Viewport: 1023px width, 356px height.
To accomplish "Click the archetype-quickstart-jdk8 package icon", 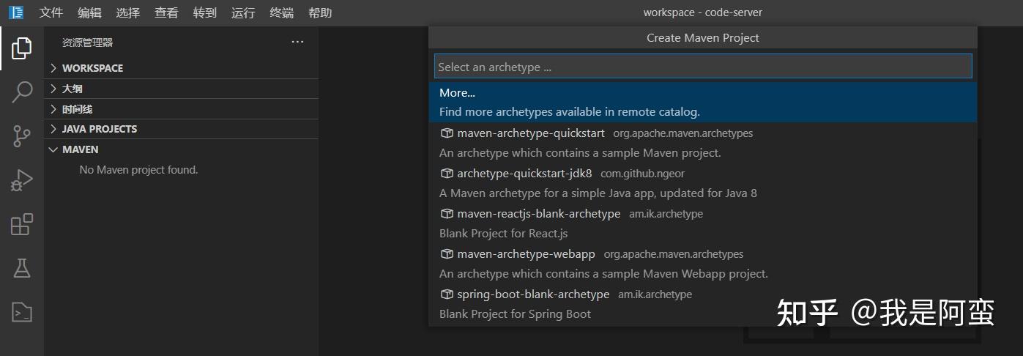I will [446, 174].
